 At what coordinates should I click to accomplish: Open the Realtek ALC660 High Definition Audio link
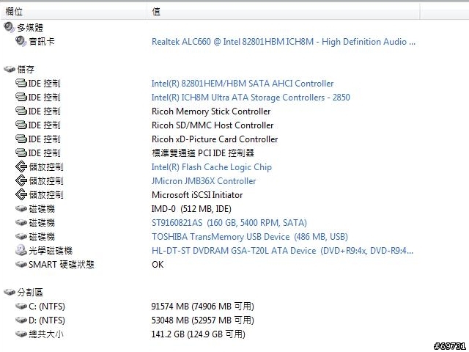point(284,42)
